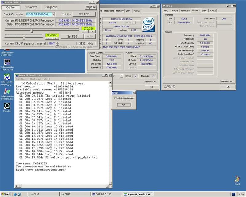Screen dimensions: 246x197
Task: Click OK in the right CPU-Z Memory window
Action: point(228,87)
